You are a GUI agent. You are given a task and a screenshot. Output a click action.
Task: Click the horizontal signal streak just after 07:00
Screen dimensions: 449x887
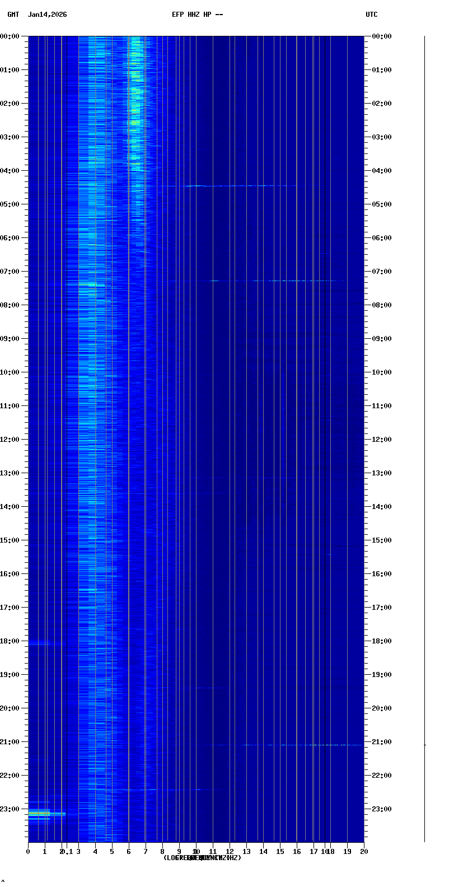pyautogui.click(x=280, y=281)
